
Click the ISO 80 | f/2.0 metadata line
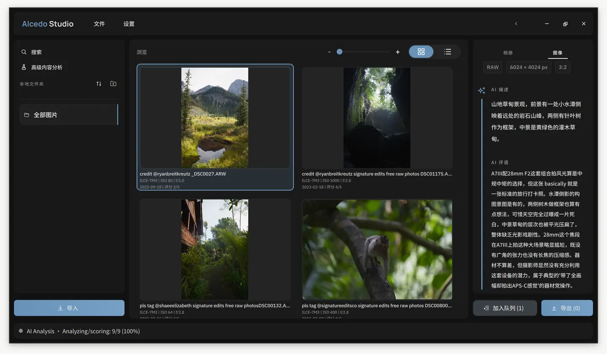(162, 180)
